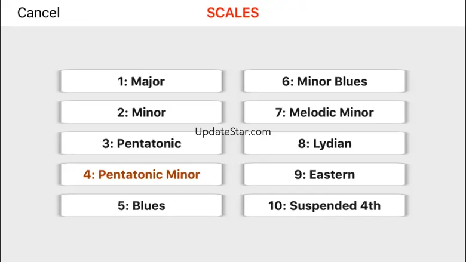The height and width of the screenshot is (262, 466).
Task: Select the 1: Major scale
Action: click(141, 81)
